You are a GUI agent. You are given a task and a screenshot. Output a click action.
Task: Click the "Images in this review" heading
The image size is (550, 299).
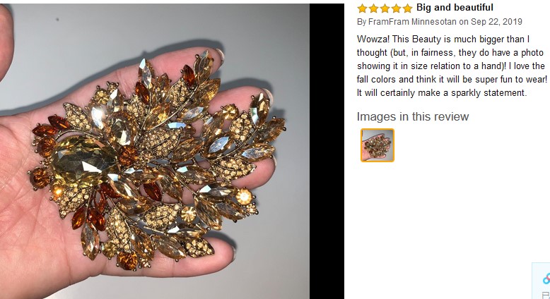click(413, 116)
